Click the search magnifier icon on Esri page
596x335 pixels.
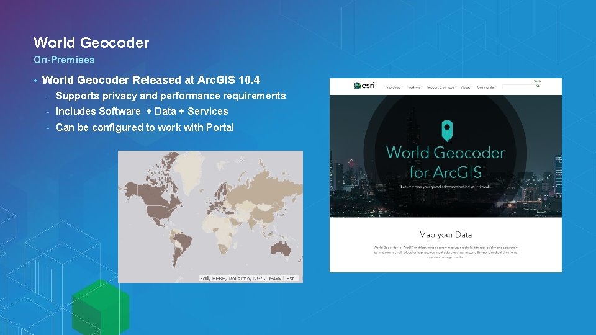(538, 86)
